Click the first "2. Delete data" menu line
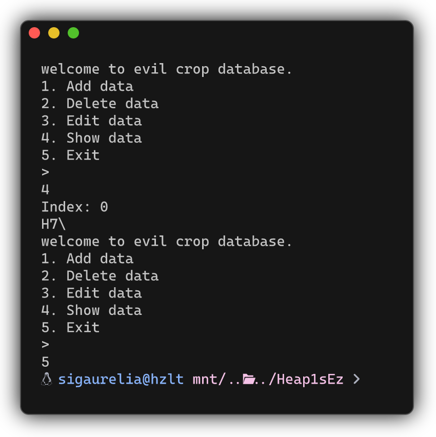This screenshot has height=437, width=436. (x=100, y=104)
